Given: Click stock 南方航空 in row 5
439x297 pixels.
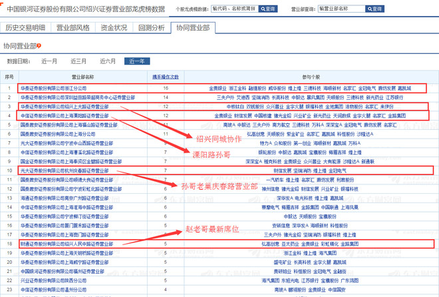Looking at the screenshot, I should 281,125.
